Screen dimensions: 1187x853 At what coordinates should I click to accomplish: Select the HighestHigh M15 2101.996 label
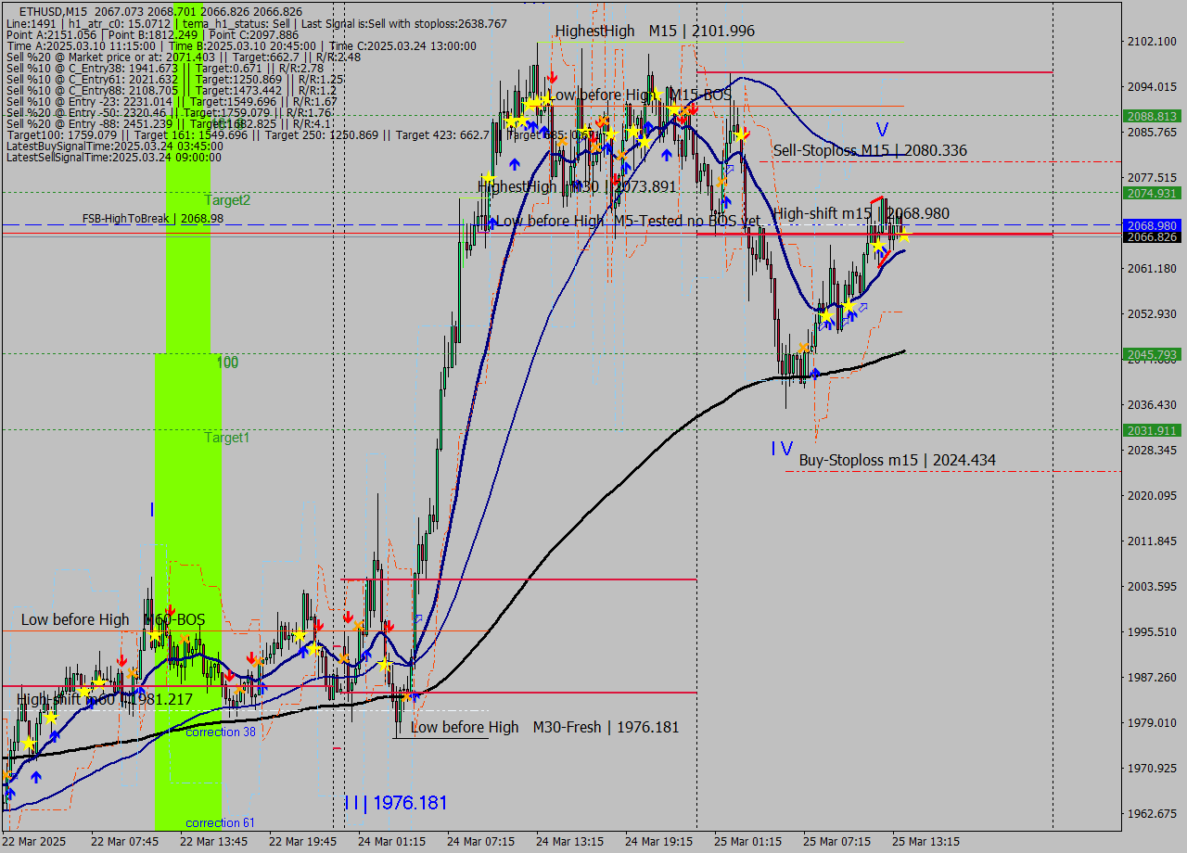(x=655, y=31)
